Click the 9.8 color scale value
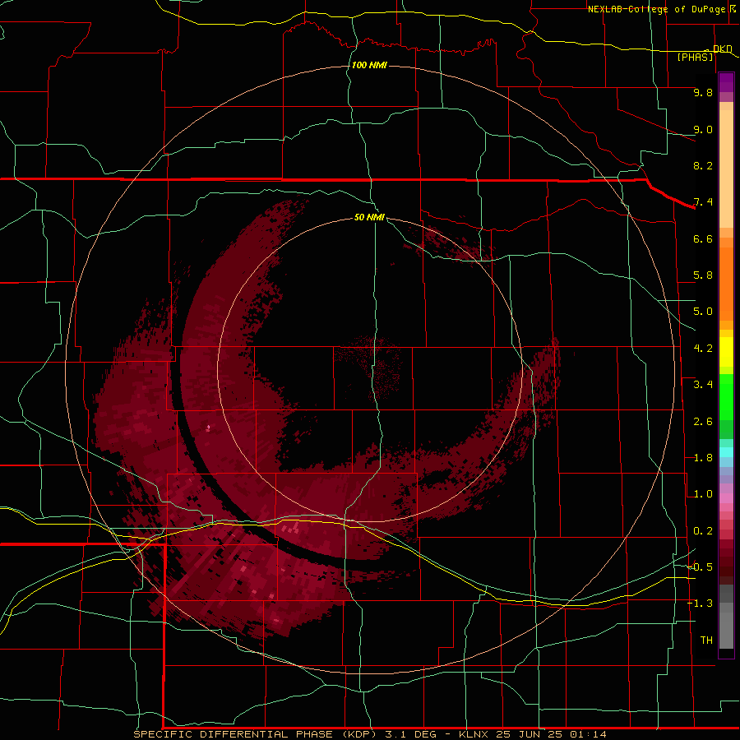This screenshot has height=740, width=740. point(703,92)
